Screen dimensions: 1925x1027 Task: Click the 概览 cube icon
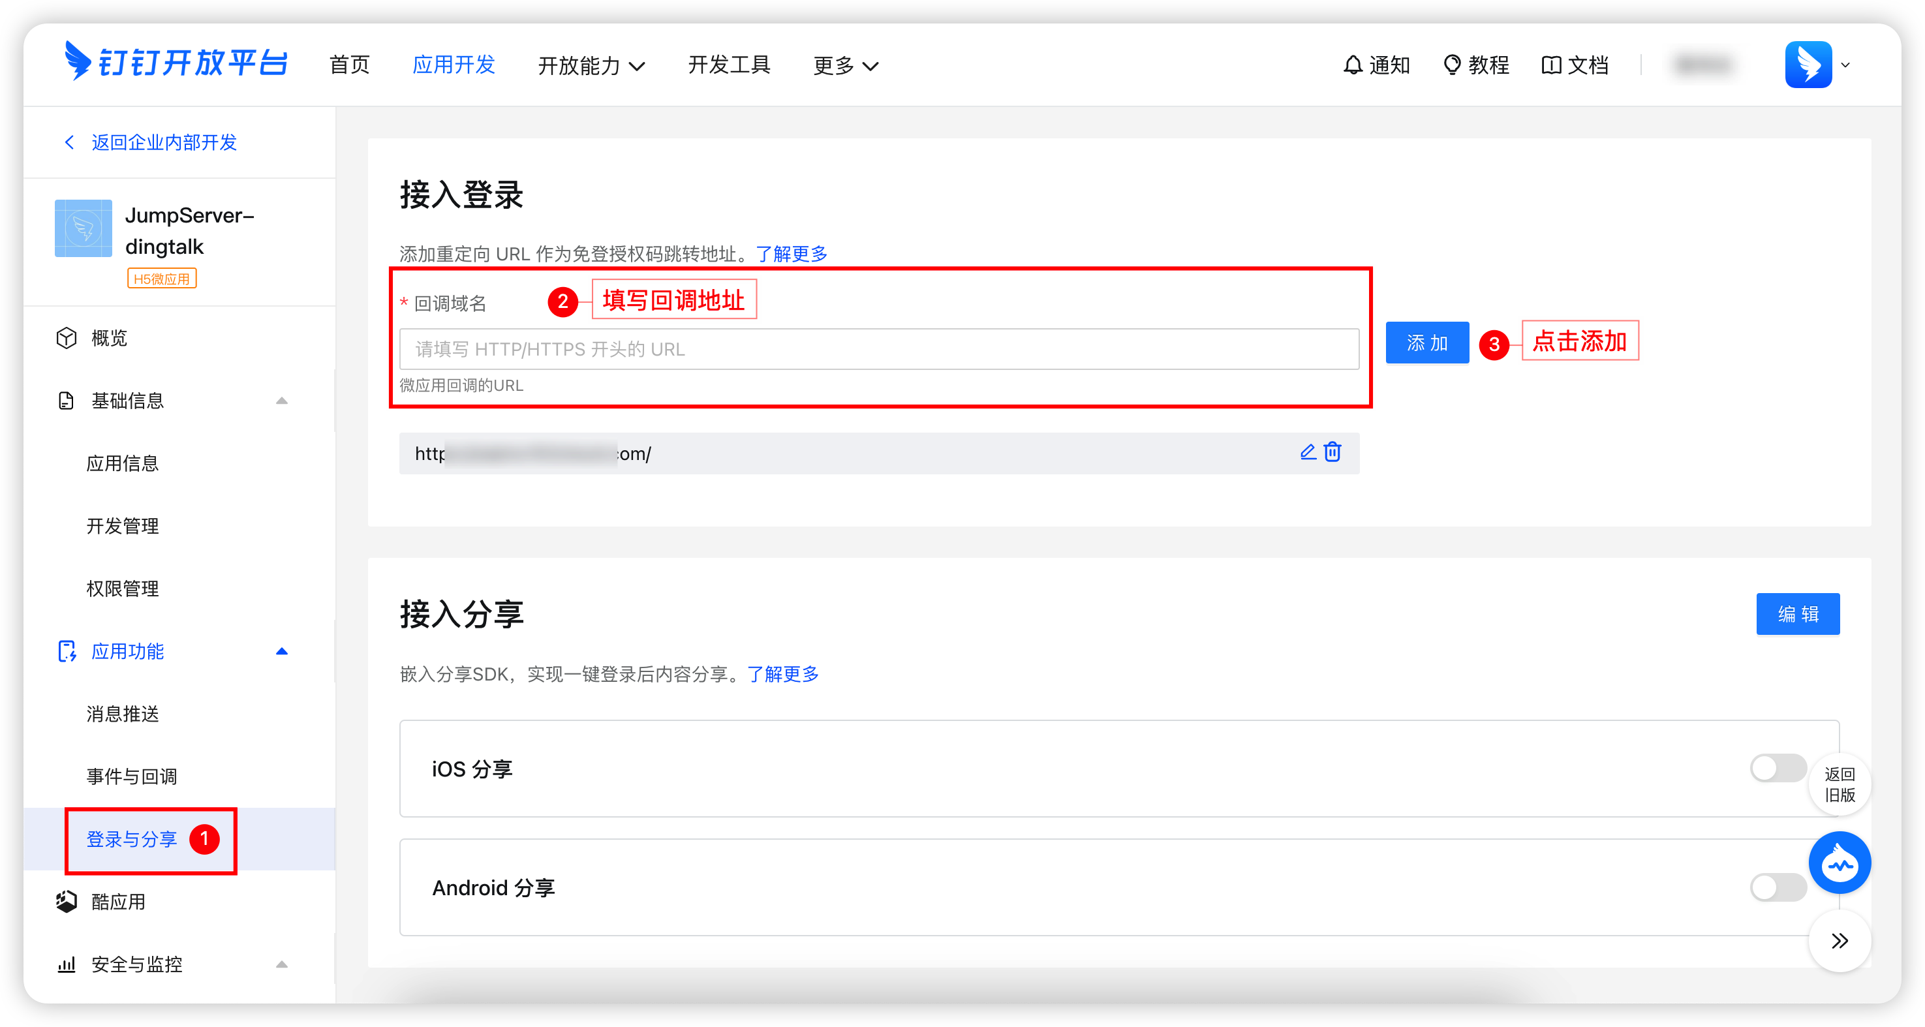coord(67,338)
